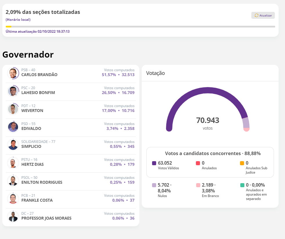Click Enilton Rodrigues' avatar

pyautogui.click(x=13, y=181)
